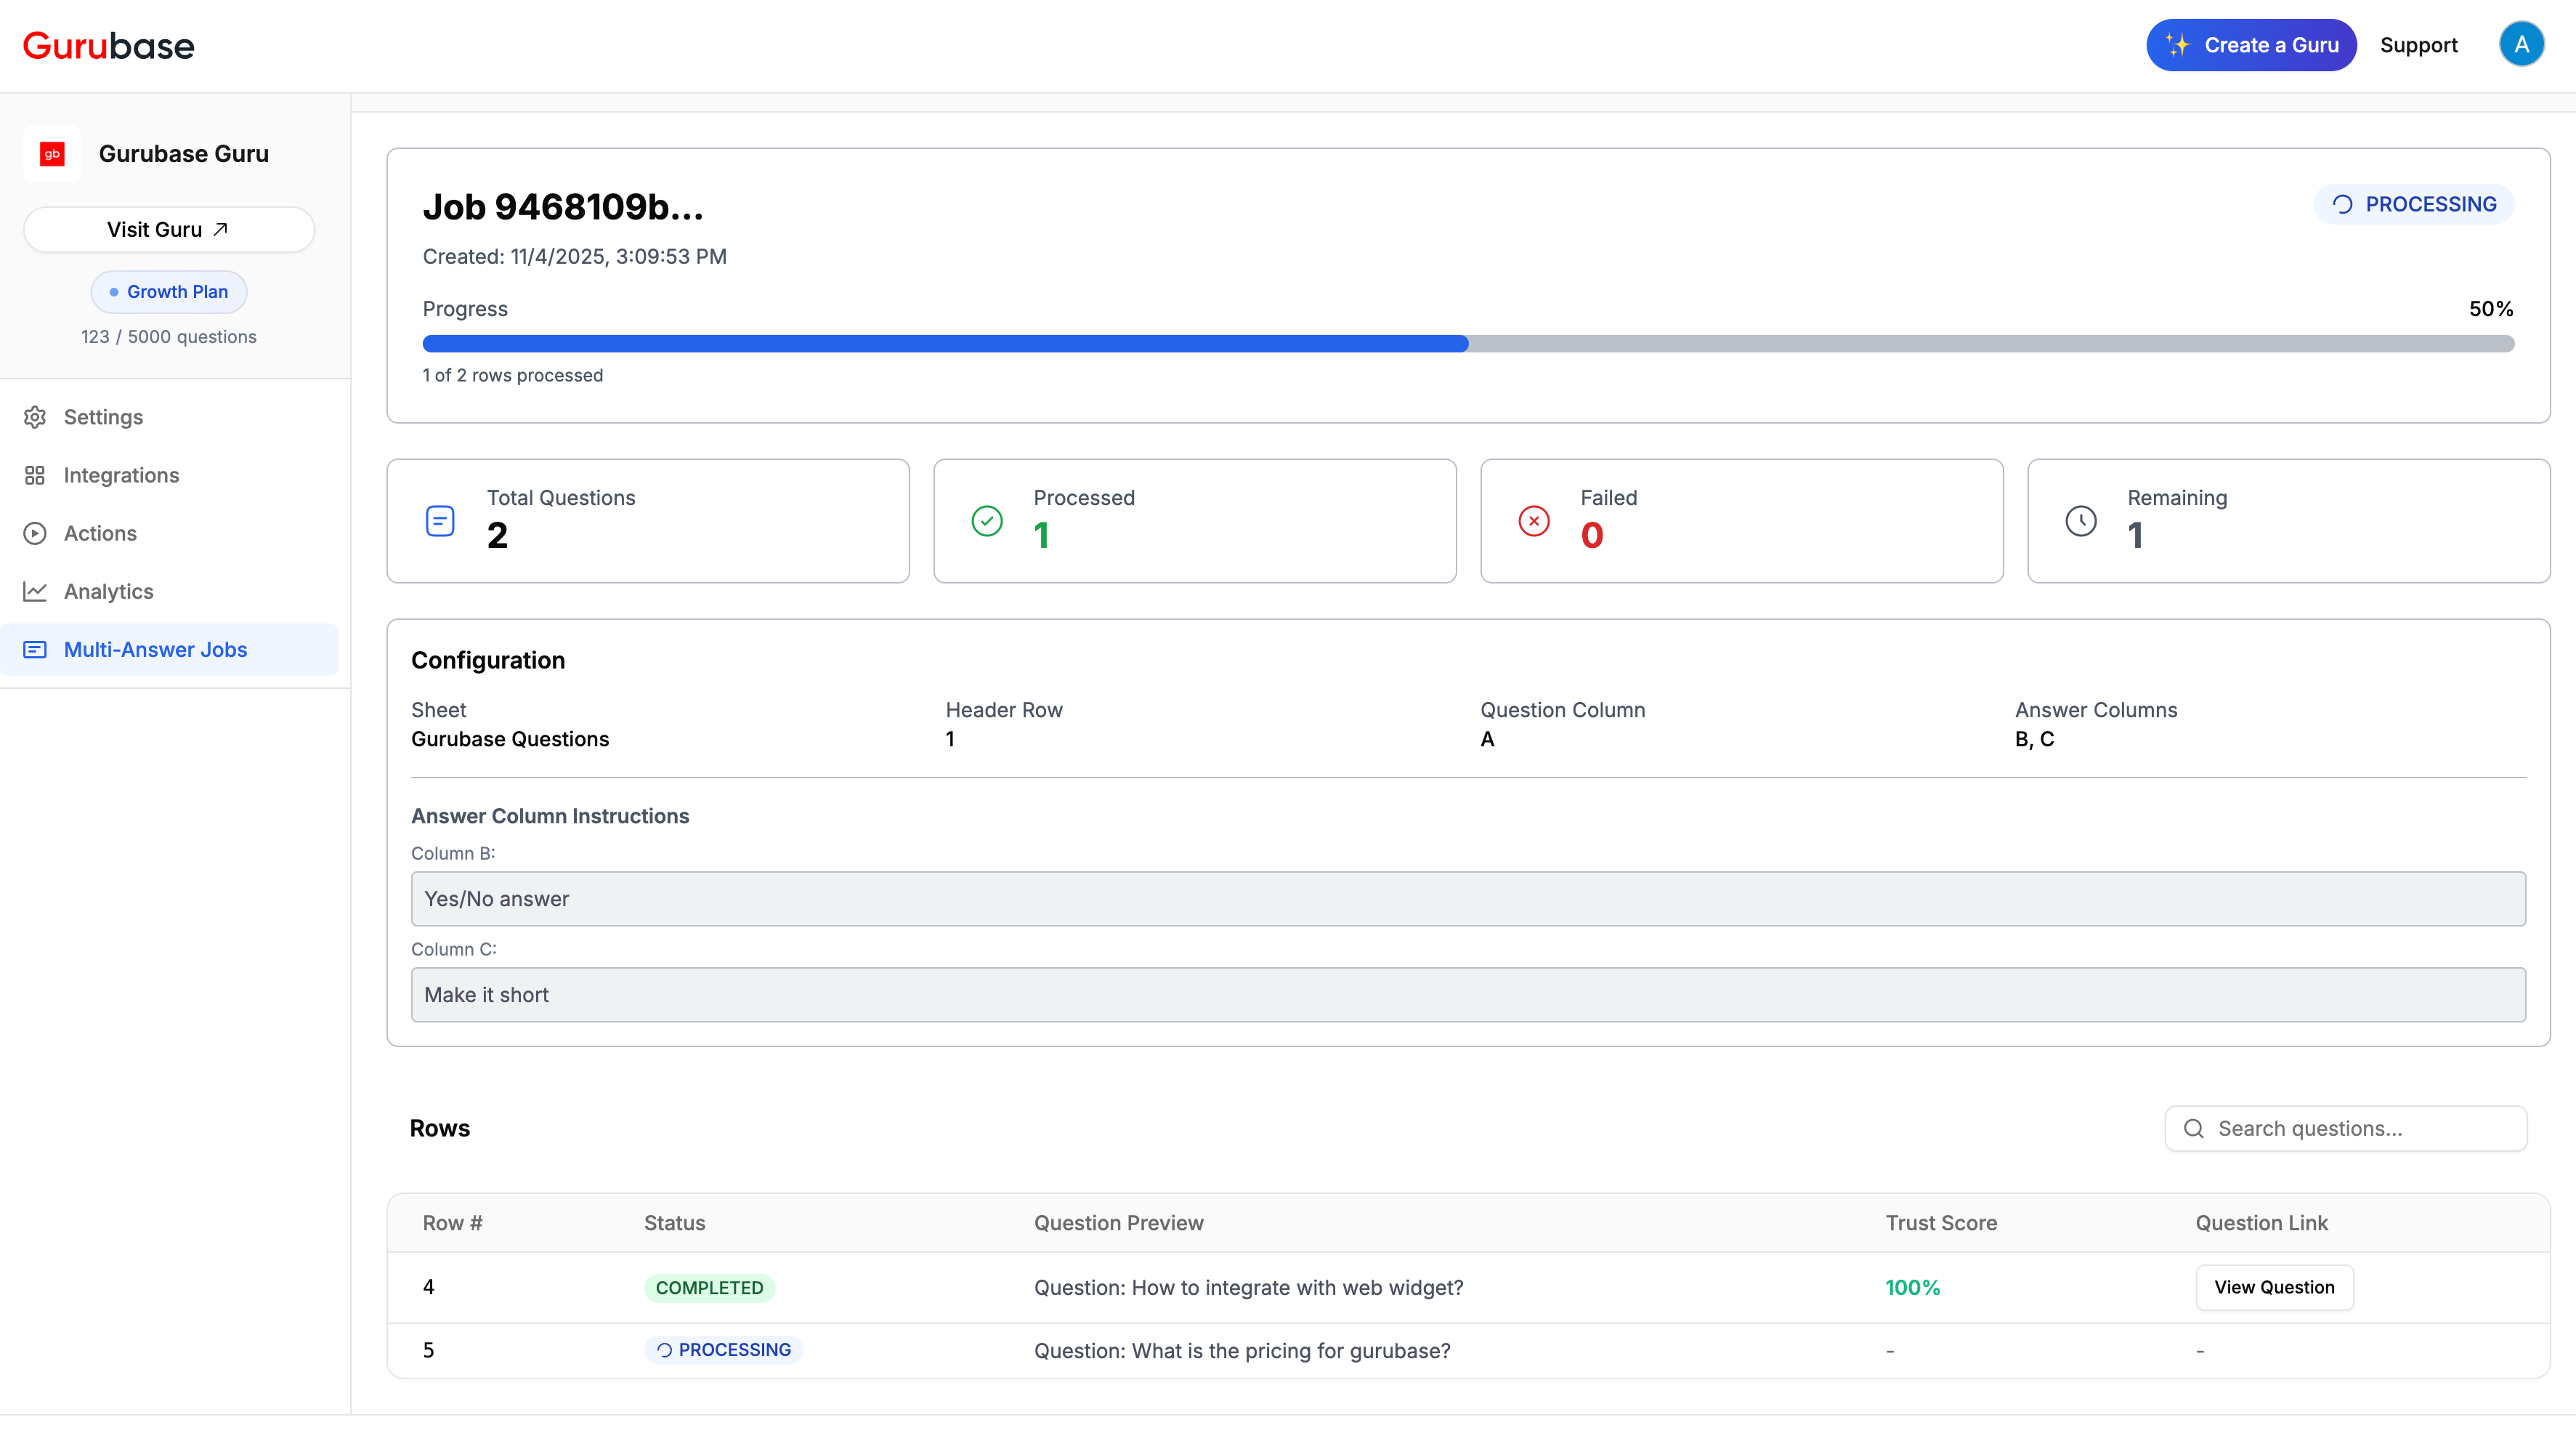Click the Actions play-circle icon
Image resolution: width=2576 pixels, height=1433 pixels.
coord(35,533)
